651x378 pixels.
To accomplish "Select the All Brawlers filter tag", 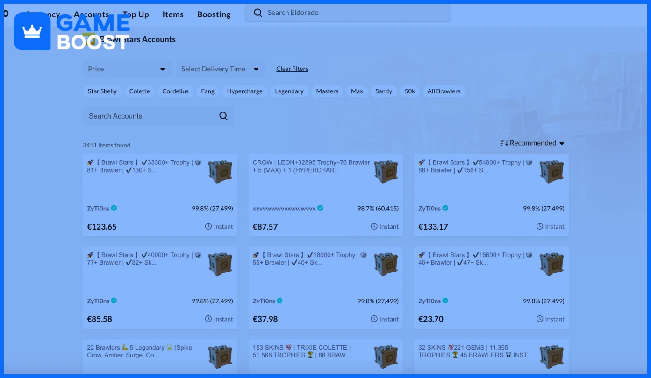I will [x=444, y=91].
